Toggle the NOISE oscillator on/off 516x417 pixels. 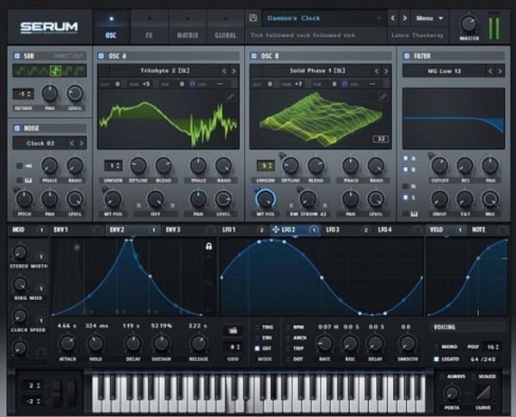17,128
